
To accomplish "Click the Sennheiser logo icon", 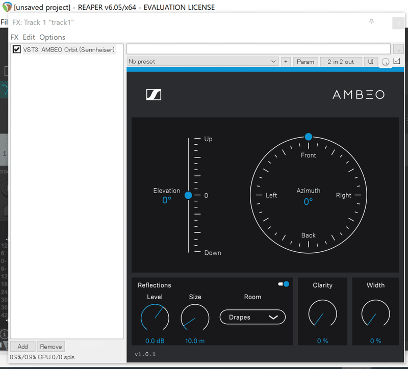I will (x=154, y=94).
